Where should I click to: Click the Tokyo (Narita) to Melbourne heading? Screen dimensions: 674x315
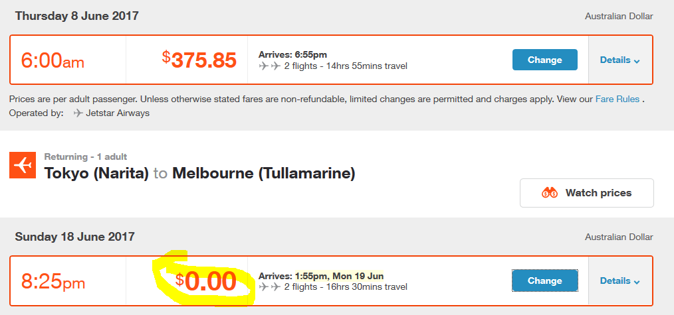pos(200,173)
